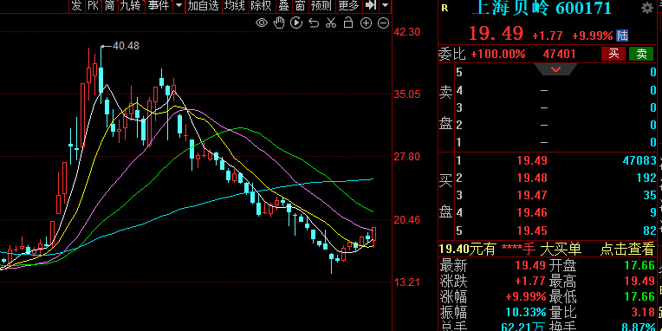
Task: Select buy level 5 price 19.45
Action: click(532, 230)
